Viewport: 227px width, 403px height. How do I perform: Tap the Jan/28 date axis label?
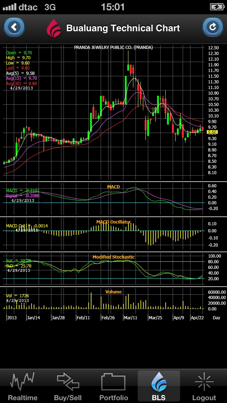(58, 318)
